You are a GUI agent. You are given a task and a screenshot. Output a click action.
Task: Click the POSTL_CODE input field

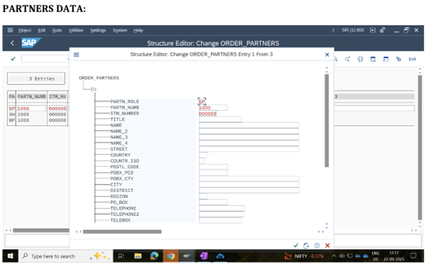[213, 167]
